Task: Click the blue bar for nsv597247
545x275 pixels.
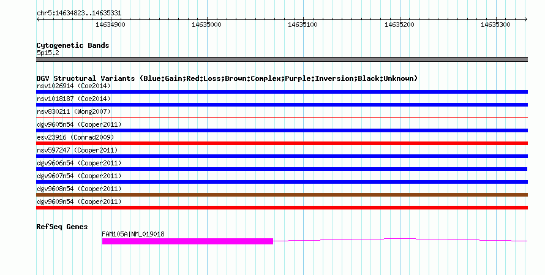Action: tap(282, 156)
